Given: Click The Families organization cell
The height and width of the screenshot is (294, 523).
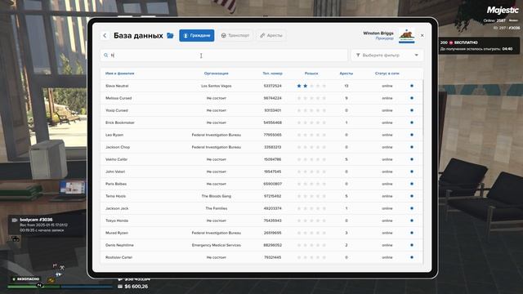Looking at the screenshot, I should click(x=216, y=208).
